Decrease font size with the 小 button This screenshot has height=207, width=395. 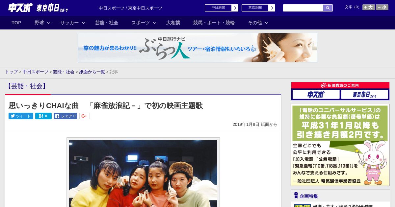[x=382, y=7]
